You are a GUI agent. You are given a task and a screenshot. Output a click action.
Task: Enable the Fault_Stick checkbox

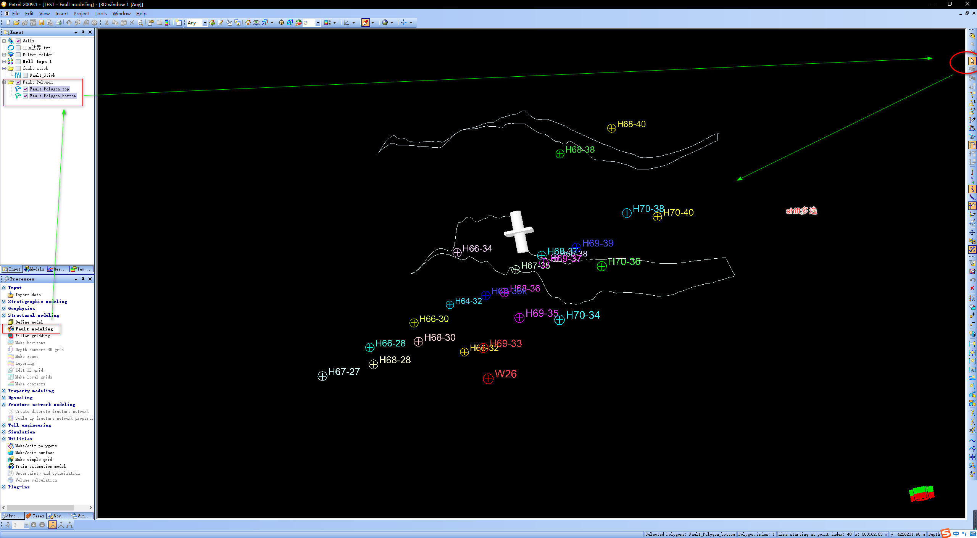(x=26, y=75)
